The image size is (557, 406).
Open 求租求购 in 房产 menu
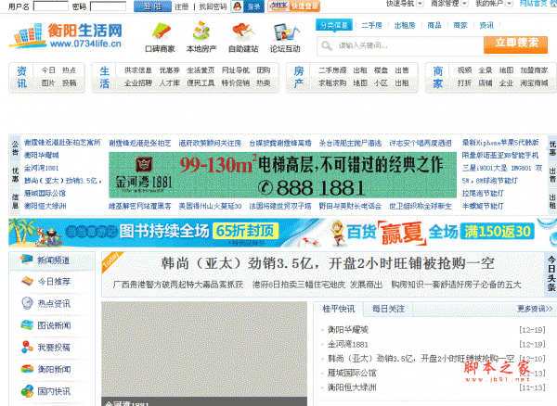[x=332, y=83]
